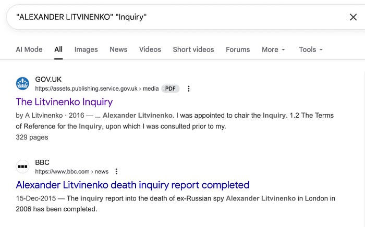Clear the search query with the X icon

(x=353, y=17)
